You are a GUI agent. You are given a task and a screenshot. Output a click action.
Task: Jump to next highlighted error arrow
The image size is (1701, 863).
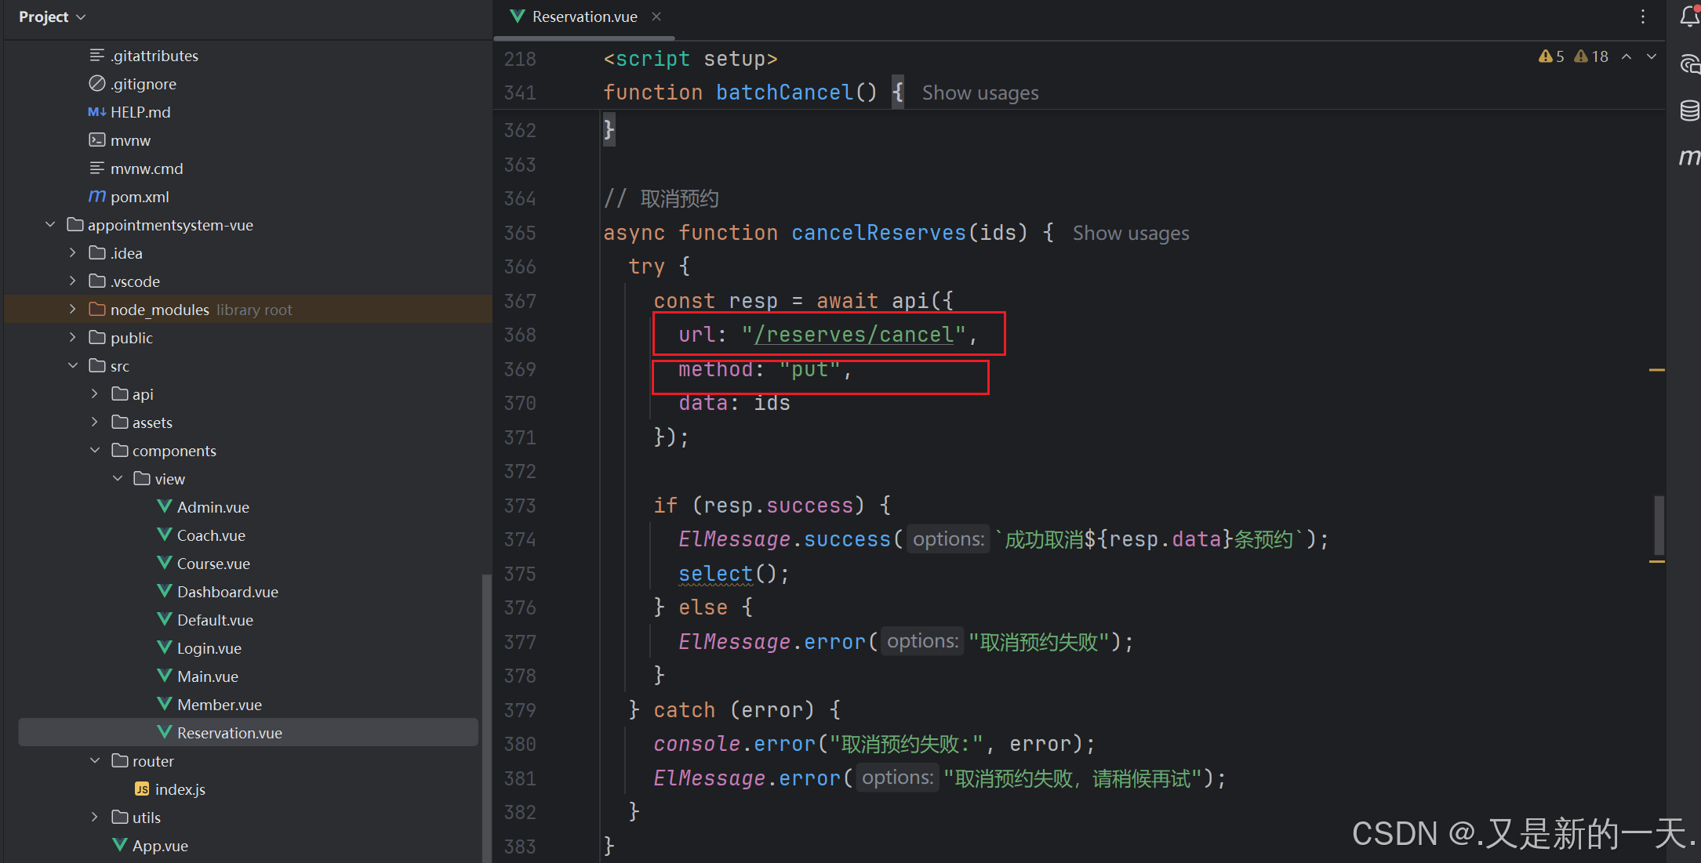1651,56
